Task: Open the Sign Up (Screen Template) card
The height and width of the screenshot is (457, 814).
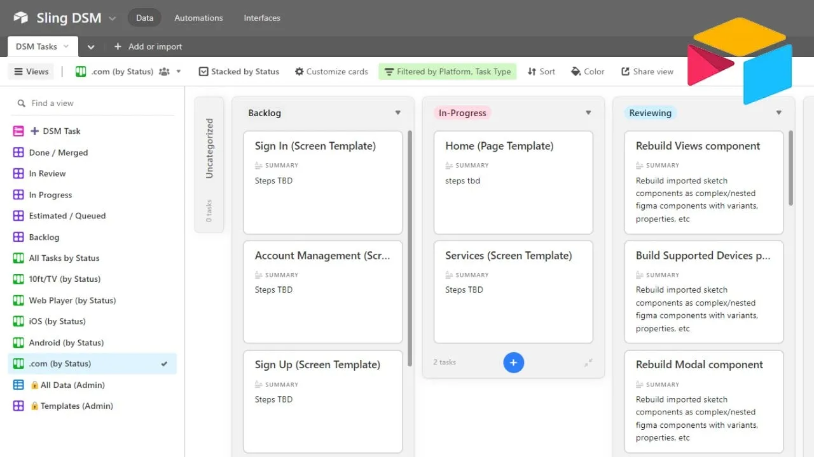Action: [323, 402]
